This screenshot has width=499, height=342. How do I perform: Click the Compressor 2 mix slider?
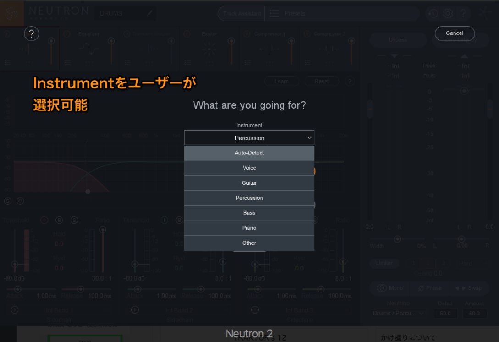351,51
